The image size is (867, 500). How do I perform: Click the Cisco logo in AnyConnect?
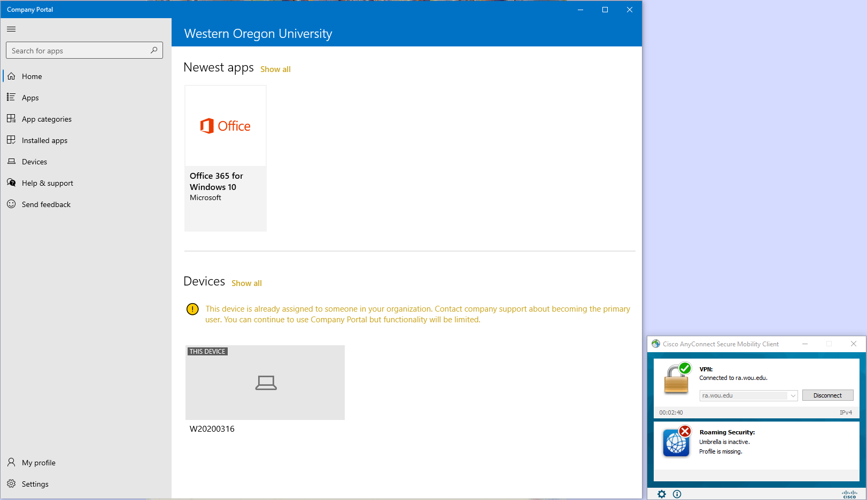pyautogui.click(x=849, y=495)
